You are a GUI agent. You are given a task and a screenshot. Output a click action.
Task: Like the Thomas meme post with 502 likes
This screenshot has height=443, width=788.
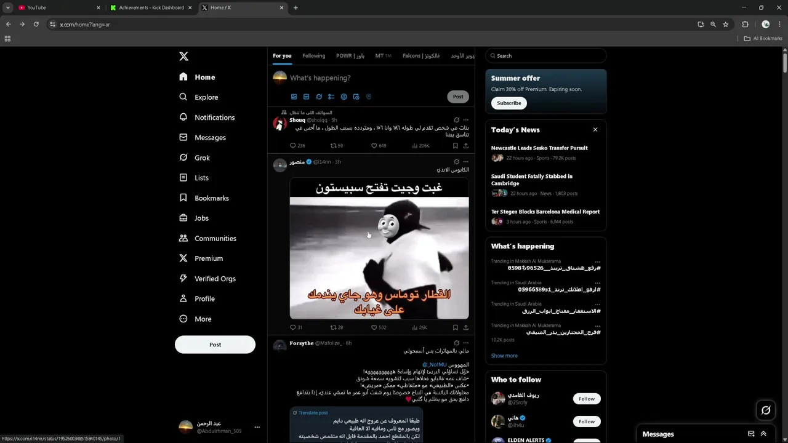[x=378, y=327]
